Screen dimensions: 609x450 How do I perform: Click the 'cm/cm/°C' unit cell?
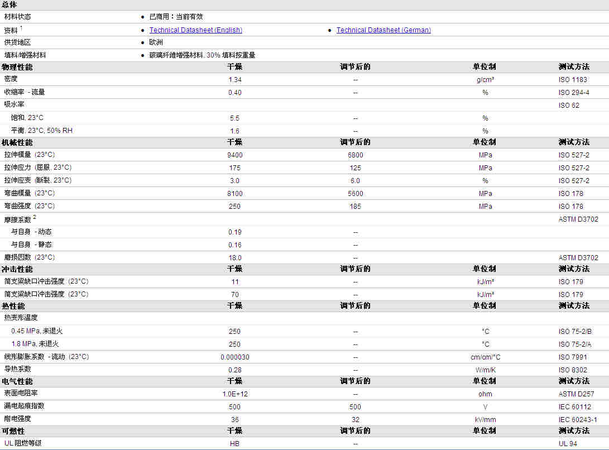485,357
